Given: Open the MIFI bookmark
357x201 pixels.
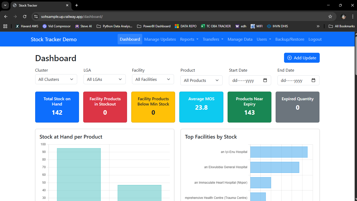Looking at the screenshot, I should [256, 26].
